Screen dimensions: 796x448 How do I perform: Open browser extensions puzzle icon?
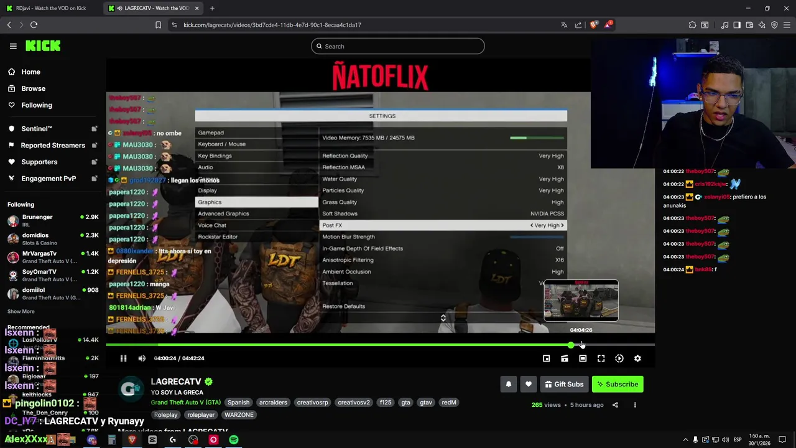pyautogui.click(x=692, y=25)
